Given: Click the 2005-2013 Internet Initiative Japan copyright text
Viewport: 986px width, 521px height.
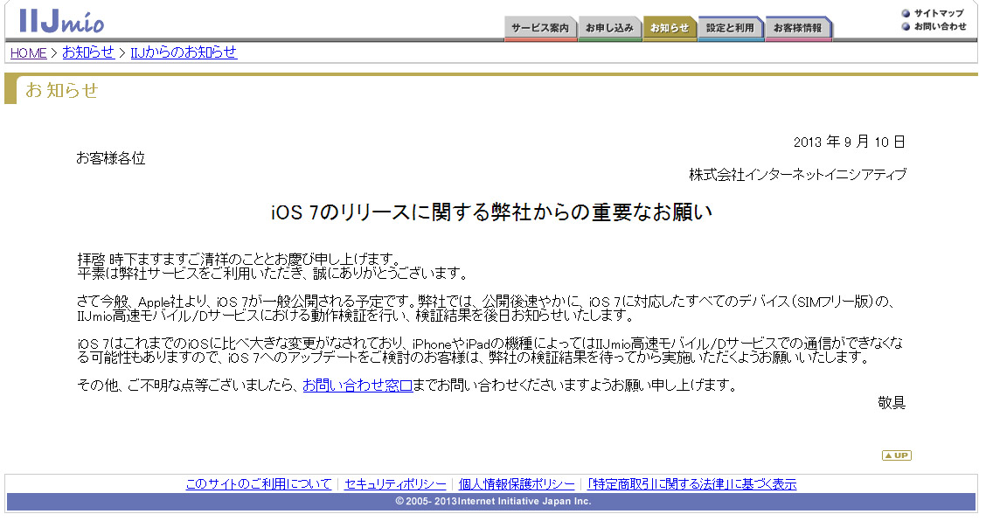Looking at the screenshot, I should (x=493, y=502).
